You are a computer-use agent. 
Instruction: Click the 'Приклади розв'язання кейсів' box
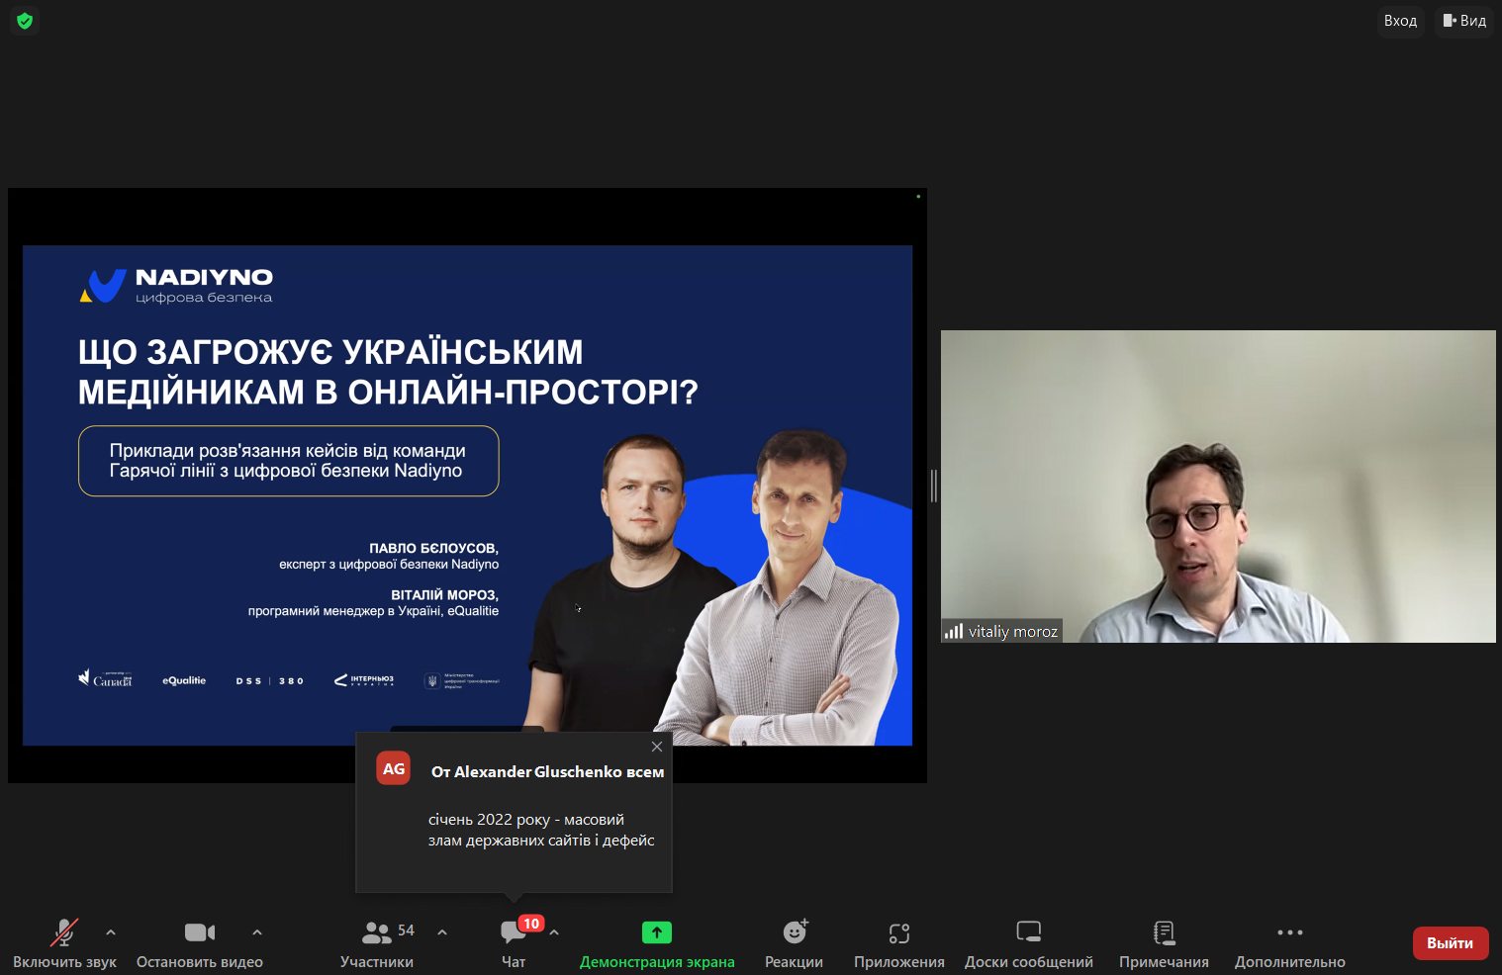click(289, 461)
